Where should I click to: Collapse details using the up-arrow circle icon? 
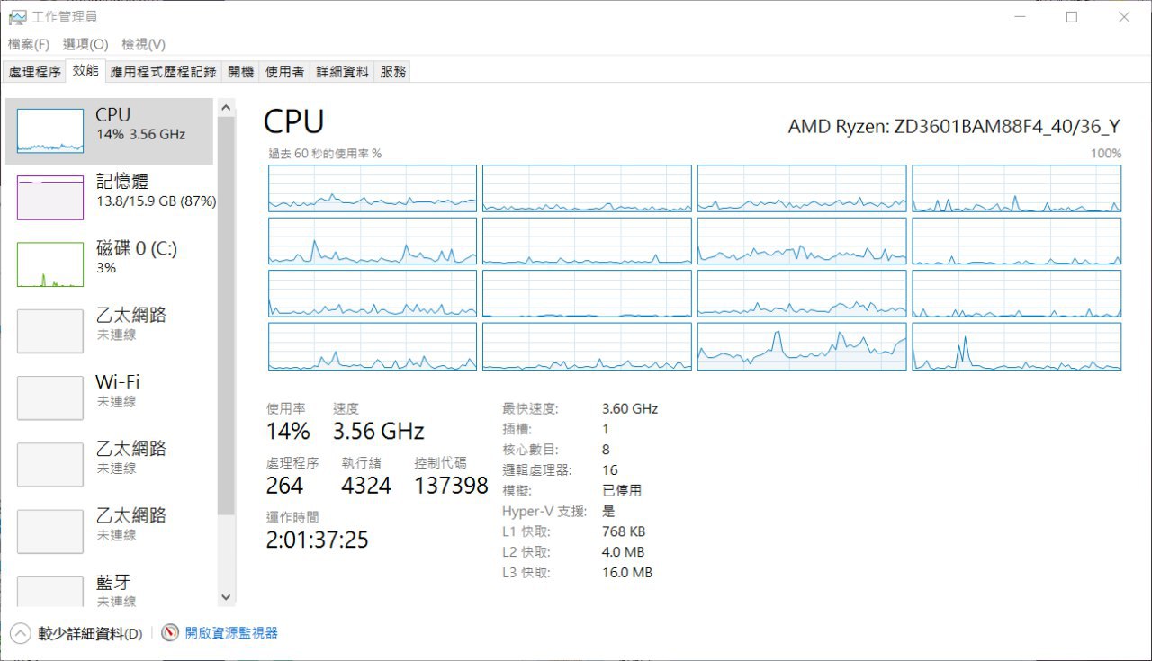point(20,633)
